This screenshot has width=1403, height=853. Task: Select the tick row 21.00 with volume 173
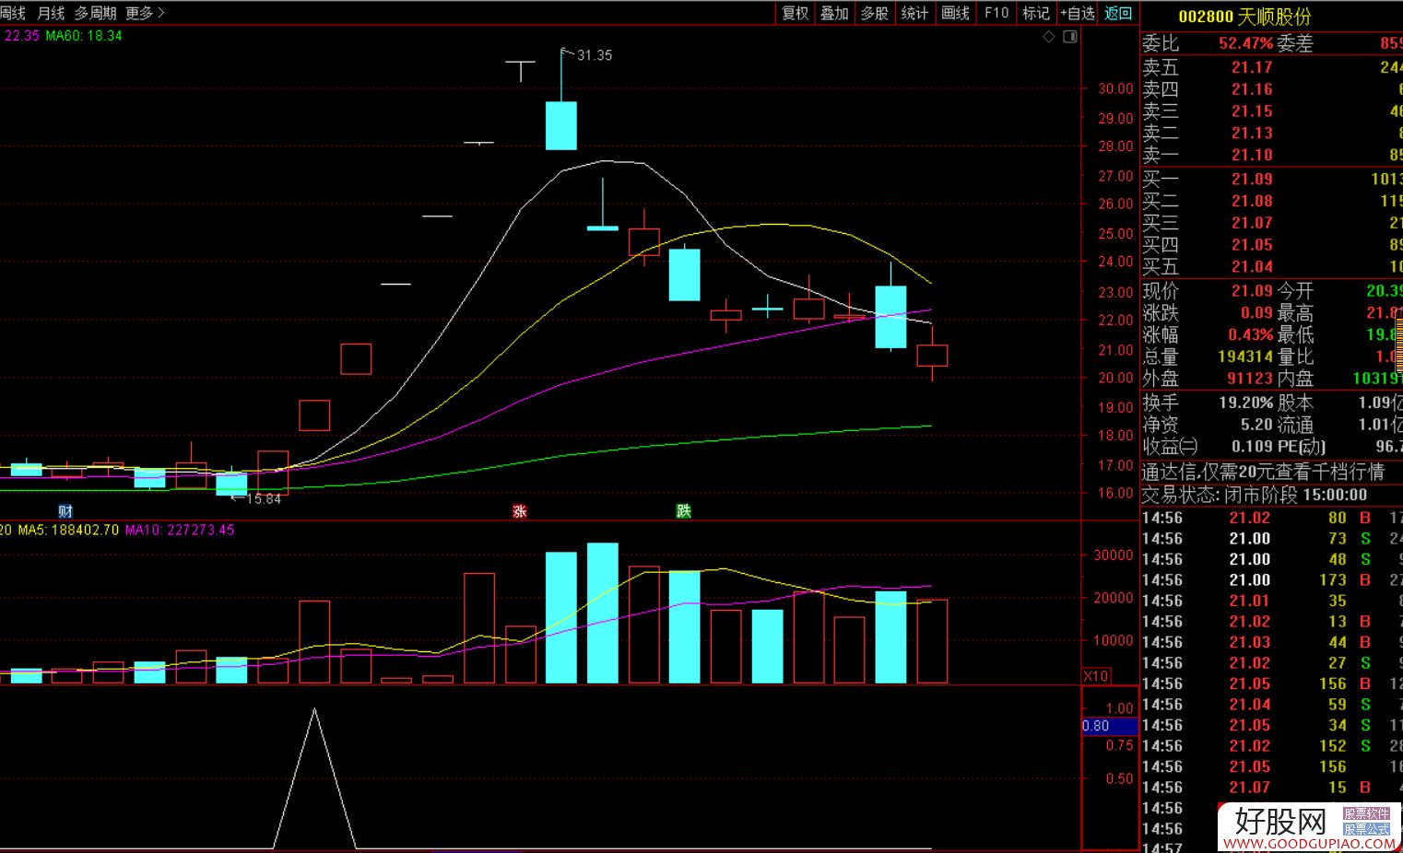click(x=1271, y=580)
